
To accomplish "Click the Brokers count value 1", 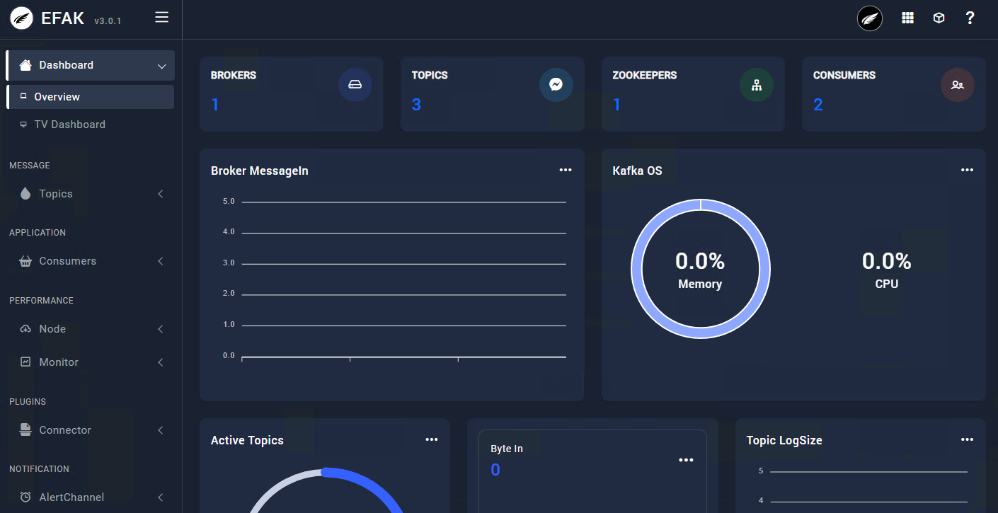I will click(215, 105).
